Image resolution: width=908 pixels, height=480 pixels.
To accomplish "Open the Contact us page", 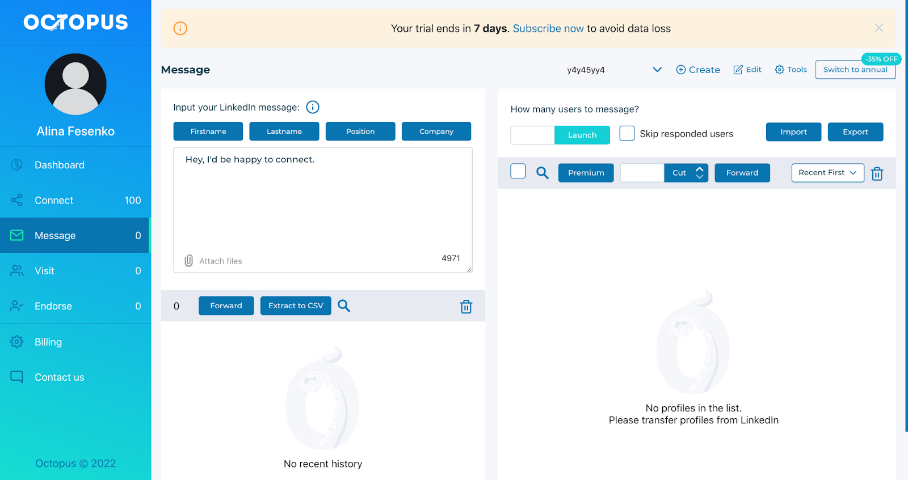I will (x=75, y=377).
